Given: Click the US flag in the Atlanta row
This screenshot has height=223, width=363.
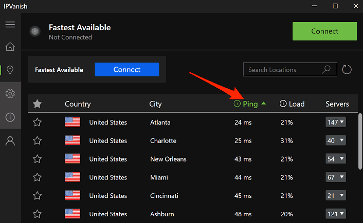Looking at the screenshot, I should click(x=72, y=122).
